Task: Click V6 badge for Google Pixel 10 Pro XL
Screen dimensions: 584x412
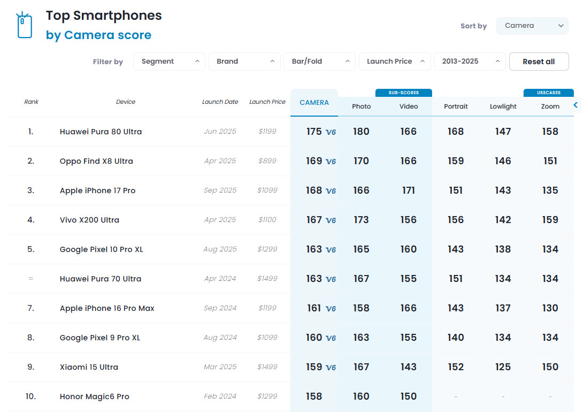Action: 331,250
